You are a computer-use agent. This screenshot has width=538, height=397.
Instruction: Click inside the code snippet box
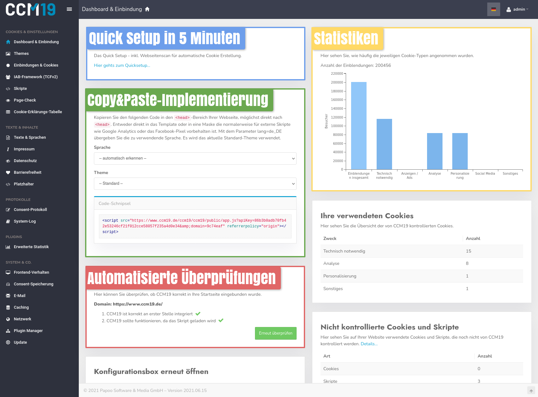click(195, 226)
